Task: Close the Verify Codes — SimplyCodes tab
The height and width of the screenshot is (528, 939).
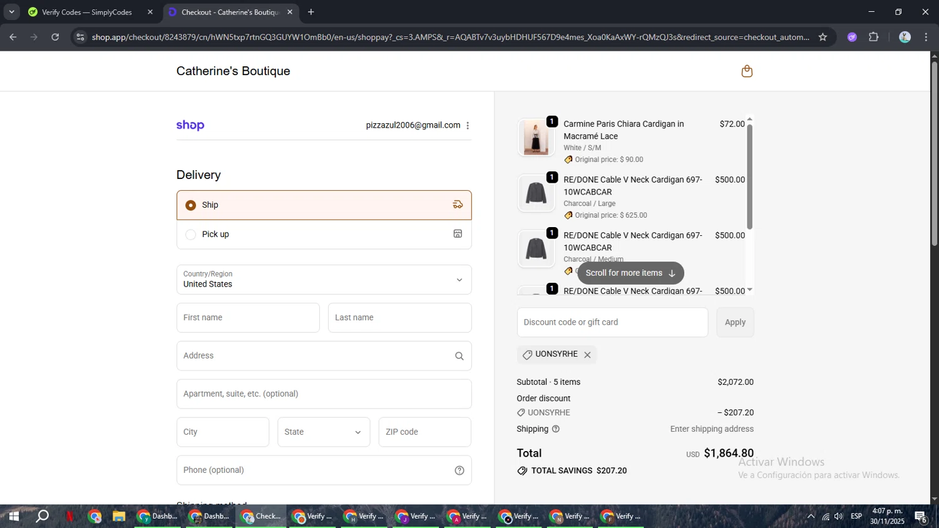Action: [150, 12]
